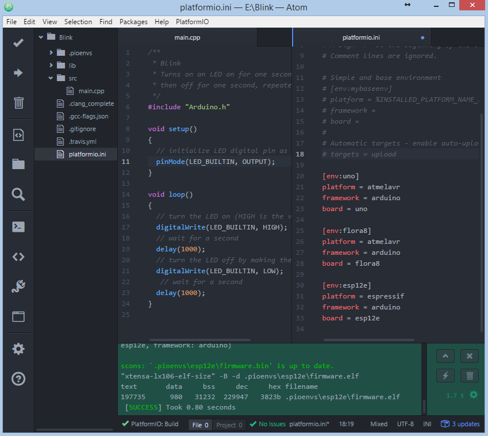Click the UTF-8 encoding selector
Viewport: 488px width, 436px height.
click(405, 424)
